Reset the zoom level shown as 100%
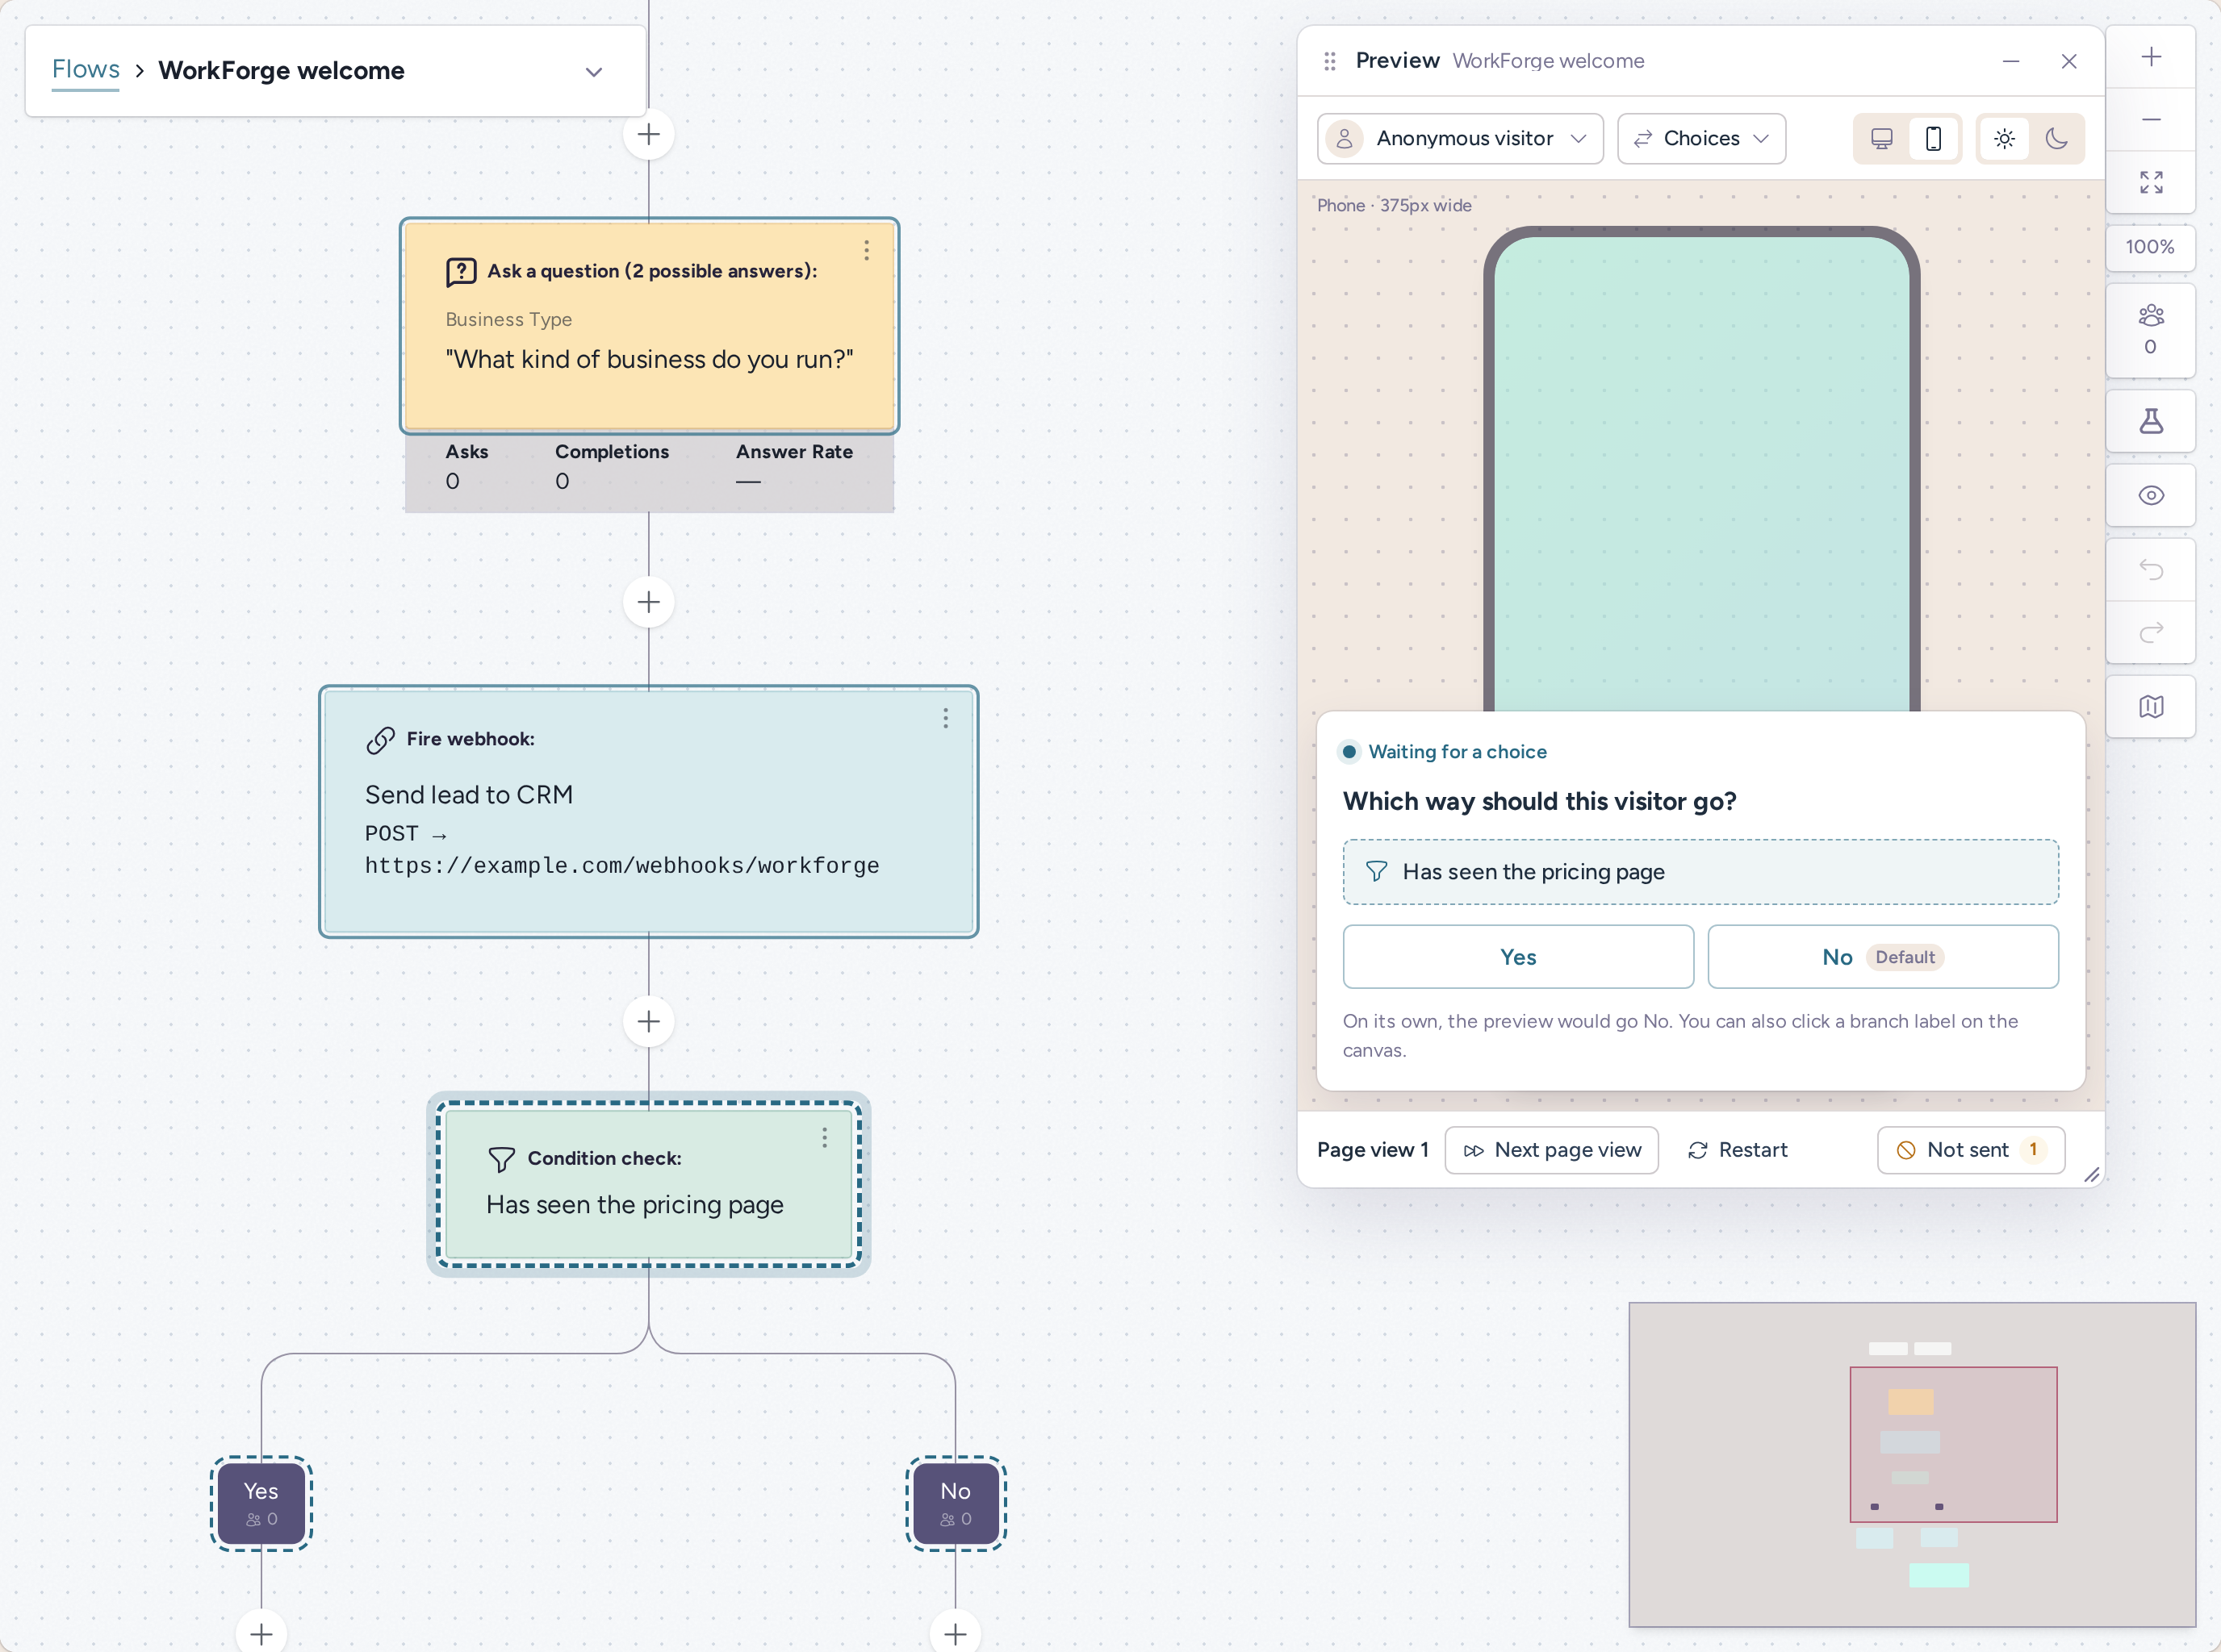This screenshot has height=1652, width=2221. [x=2151, y=247]
